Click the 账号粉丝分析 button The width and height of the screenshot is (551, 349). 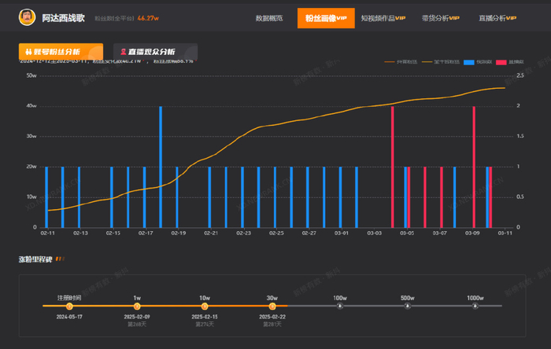tap(61, 52)
